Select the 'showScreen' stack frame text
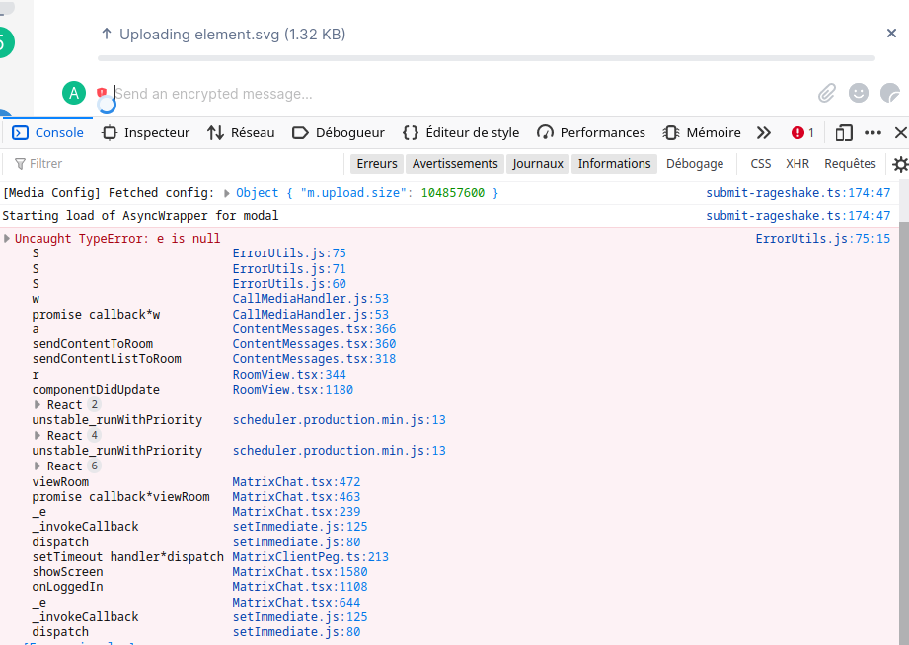Viewport: 909px width, 645px height. (x=67, y=572)
